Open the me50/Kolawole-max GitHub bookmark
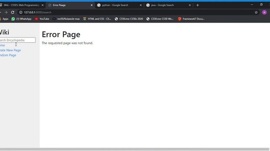This screenshot has width=270, height=151. coord(66,19)
